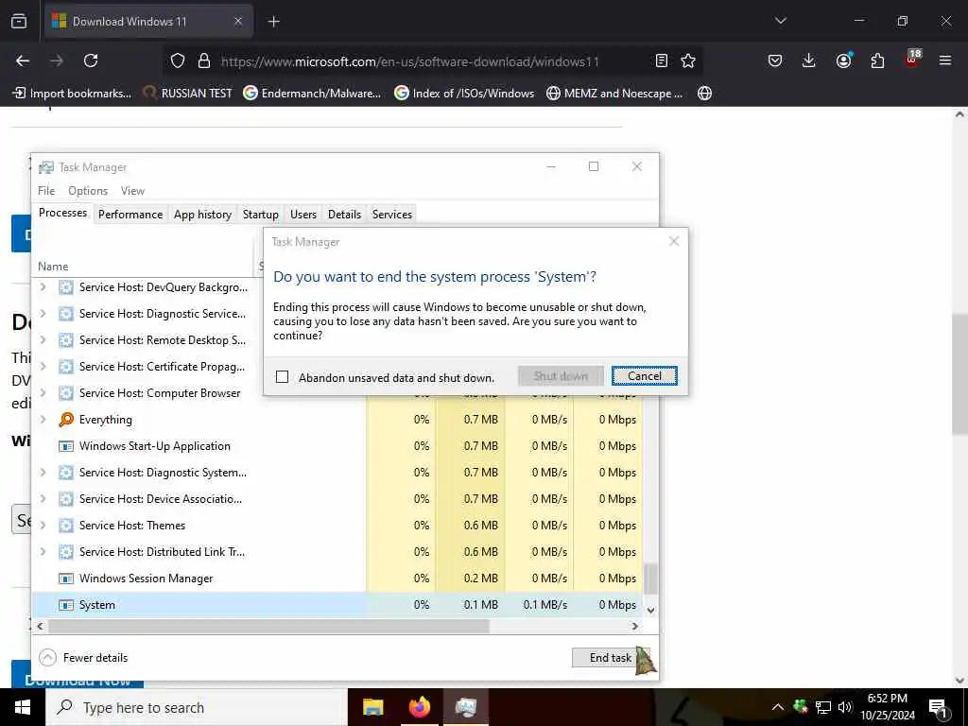
Task: Click the End task button
Action: pos(610,658)
